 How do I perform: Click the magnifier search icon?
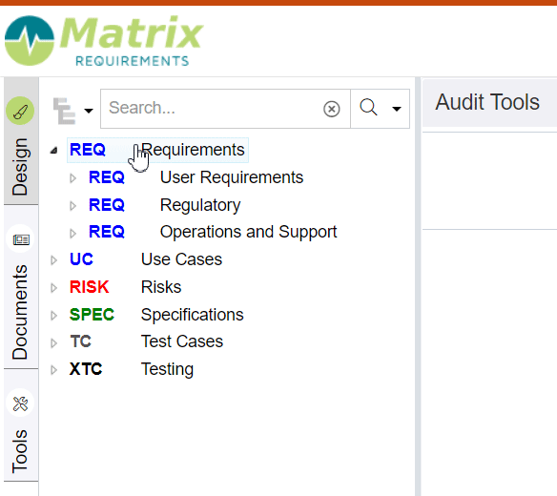(x=368, y=107)
